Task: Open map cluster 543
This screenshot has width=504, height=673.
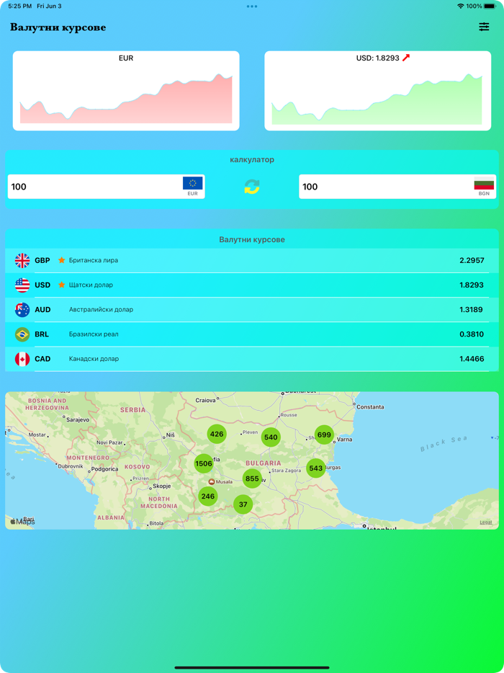Action: [x=315, y=468]
